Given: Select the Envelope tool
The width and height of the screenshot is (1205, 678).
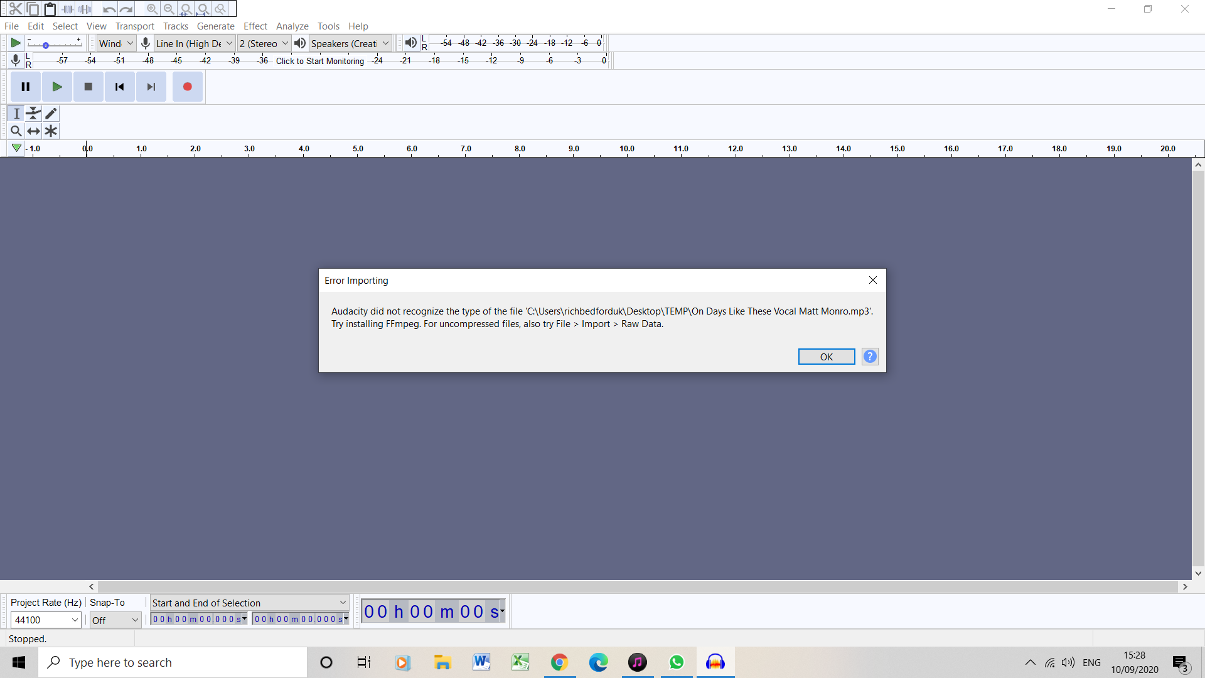Looking at the screenshot, I should point(33,114).
